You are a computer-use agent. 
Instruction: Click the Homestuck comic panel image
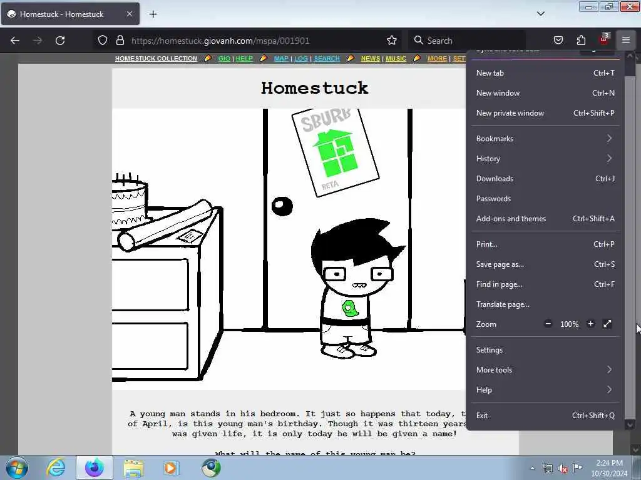pyautogui.click(x=289, y=249)
